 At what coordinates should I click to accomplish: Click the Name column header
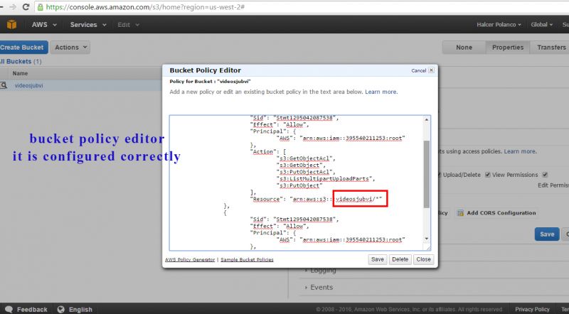[x=20, y=73]
